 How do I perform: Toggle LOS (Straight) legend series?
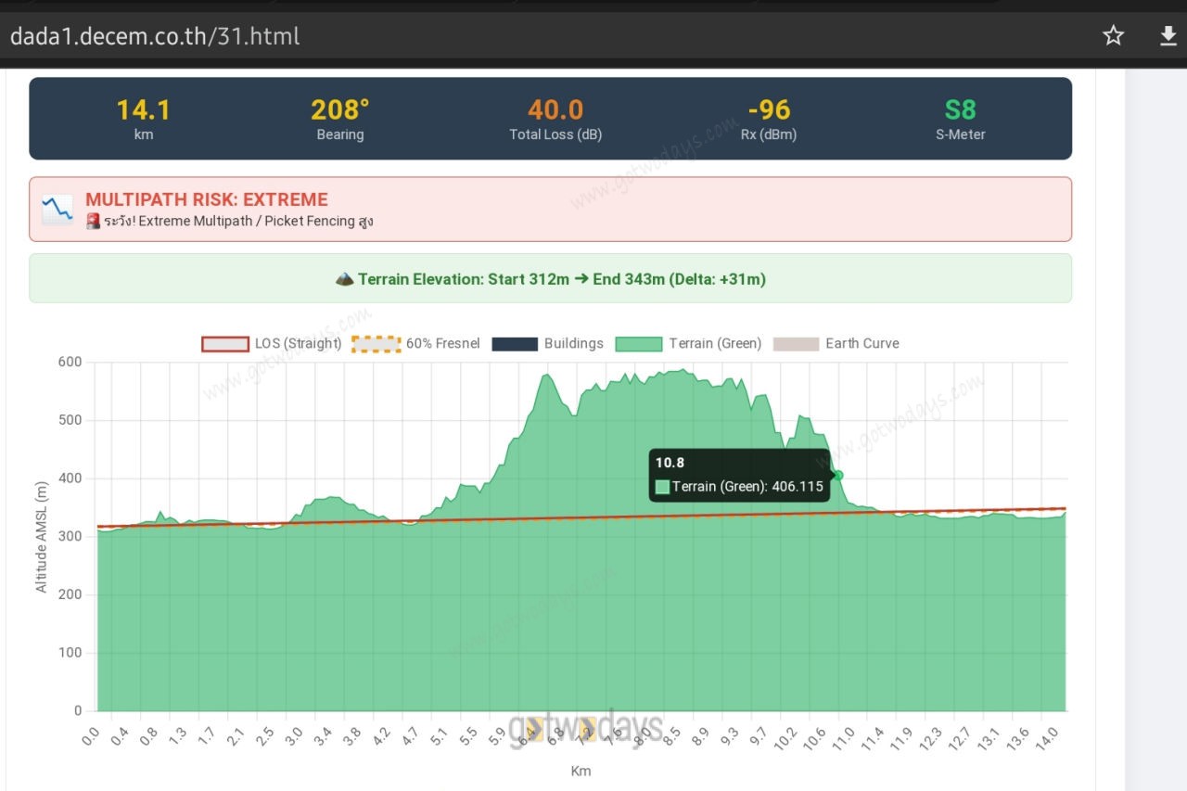tap(225, 344)
